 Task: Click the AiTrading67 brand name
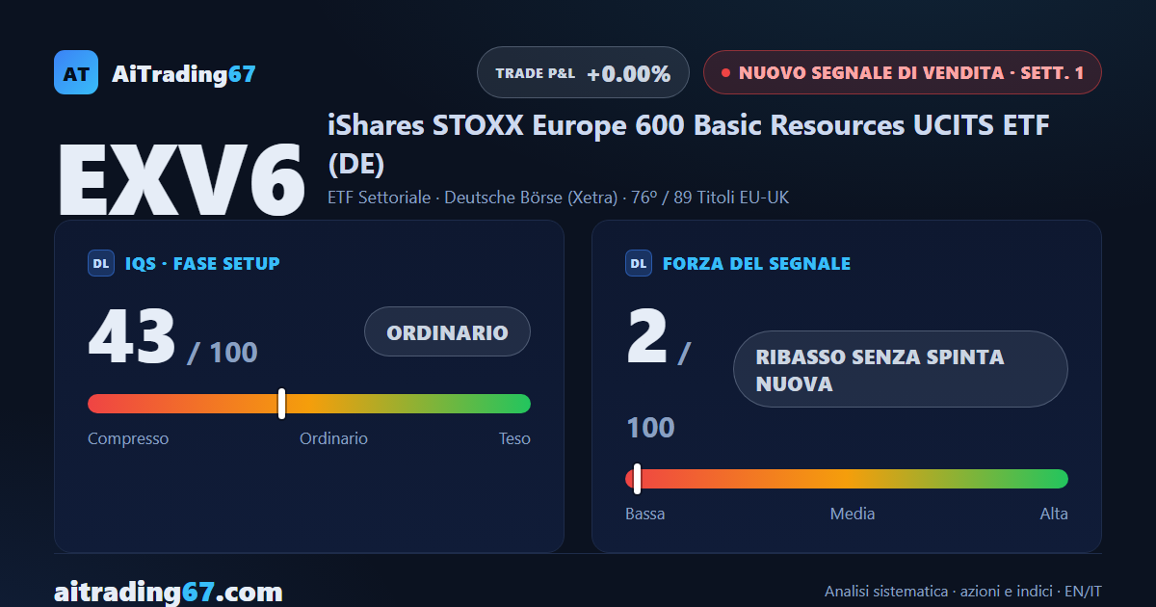184,73
